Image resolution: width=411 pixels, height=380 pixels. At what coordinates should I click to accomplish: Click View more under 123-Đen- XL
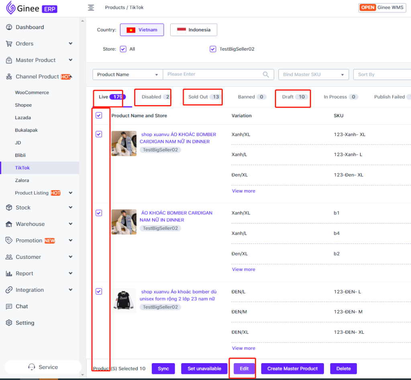click(244, 191)
